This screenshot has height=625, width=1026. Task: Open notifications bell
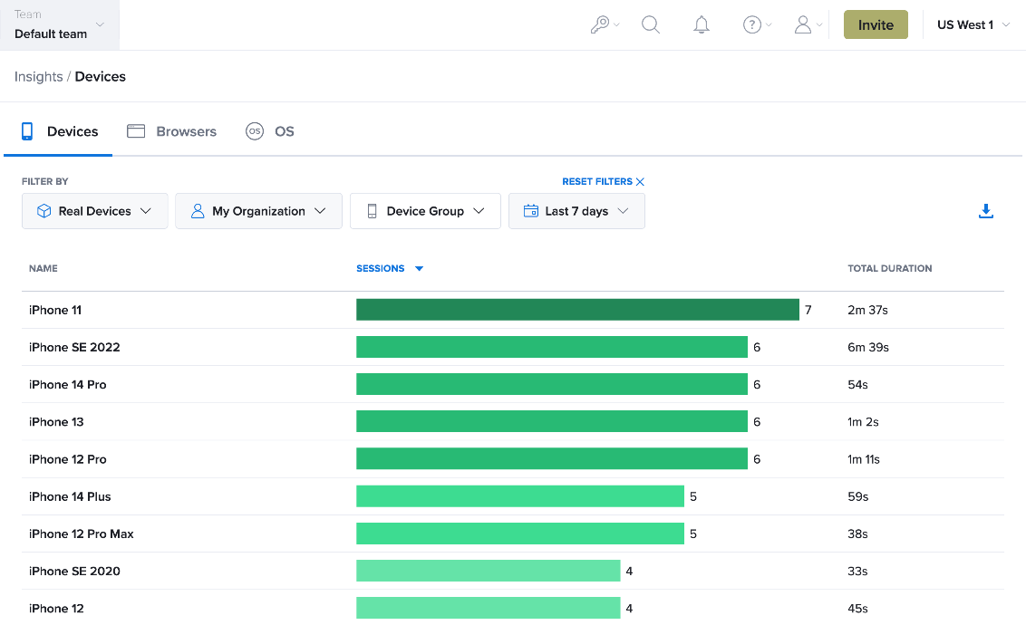pos(701,24)
